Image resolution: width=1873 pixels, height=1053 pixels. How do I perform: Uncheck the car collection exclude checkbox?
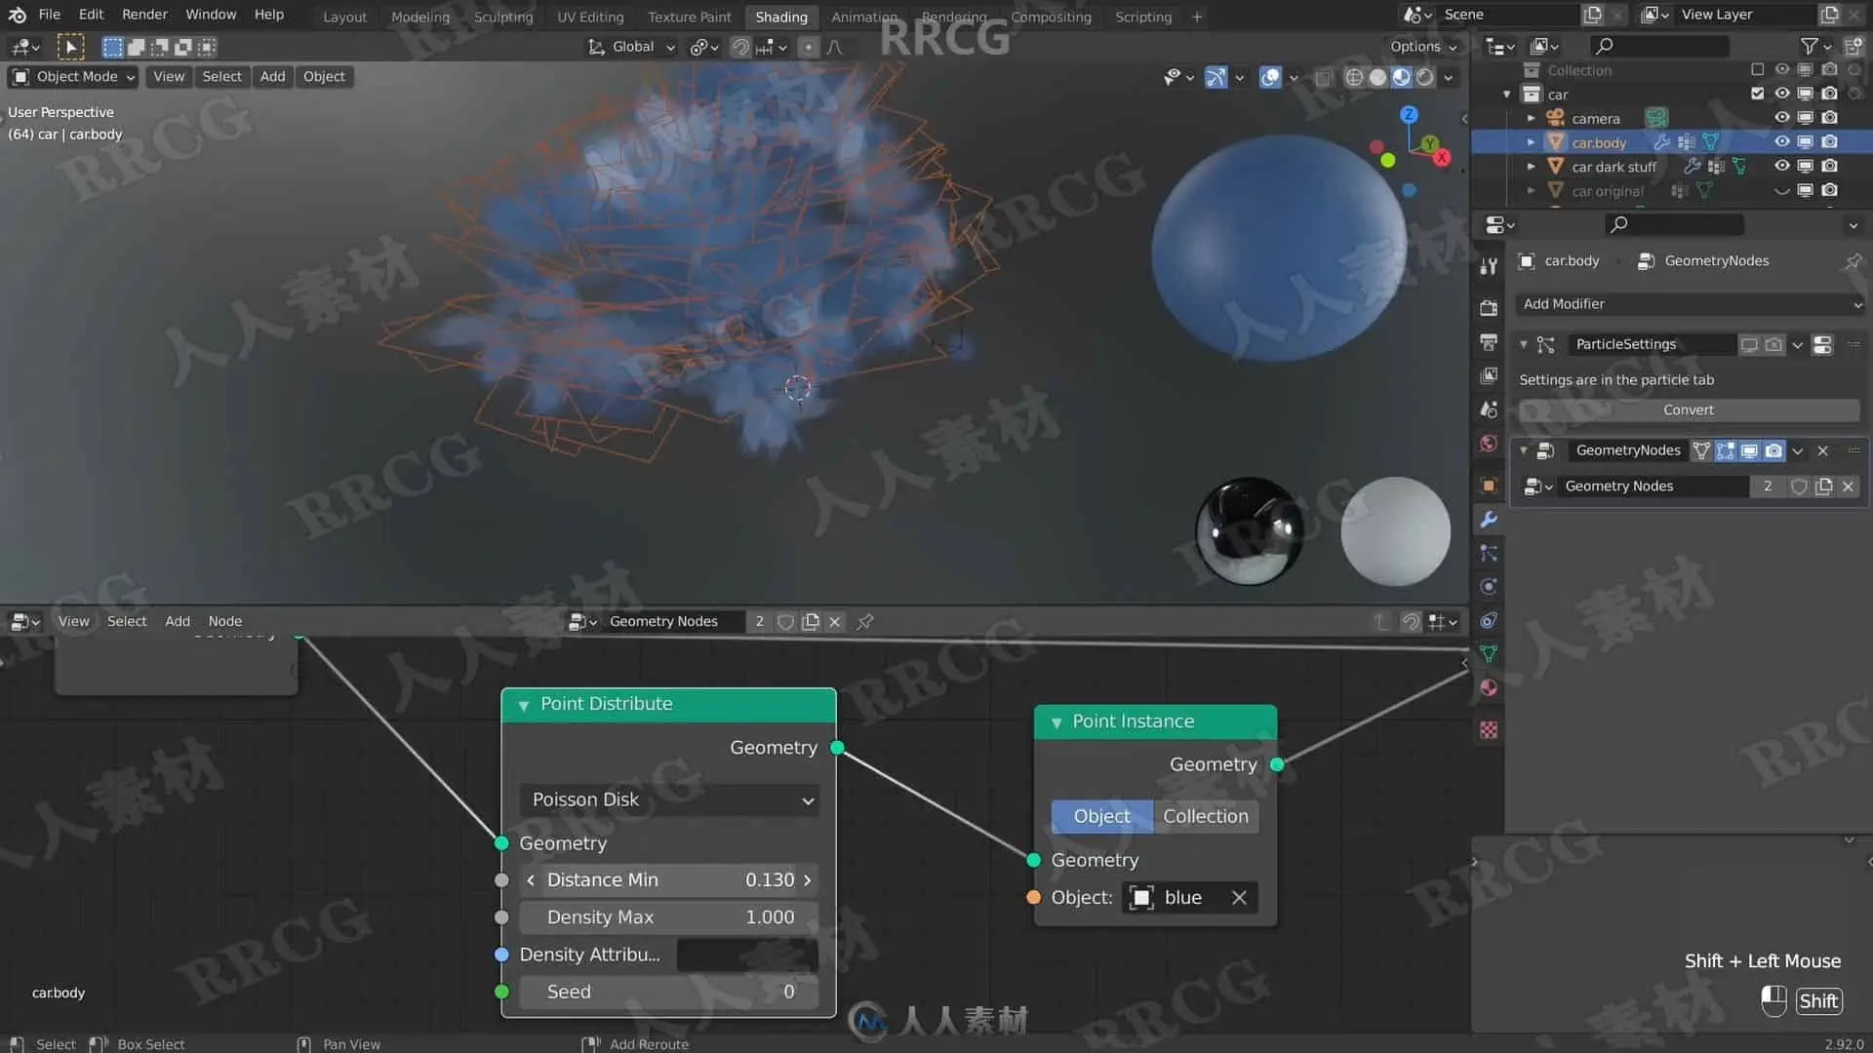pos(1757,95)
